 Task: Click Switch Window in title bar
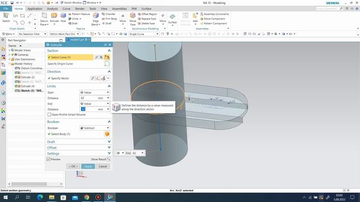click(x=71, y=3)
